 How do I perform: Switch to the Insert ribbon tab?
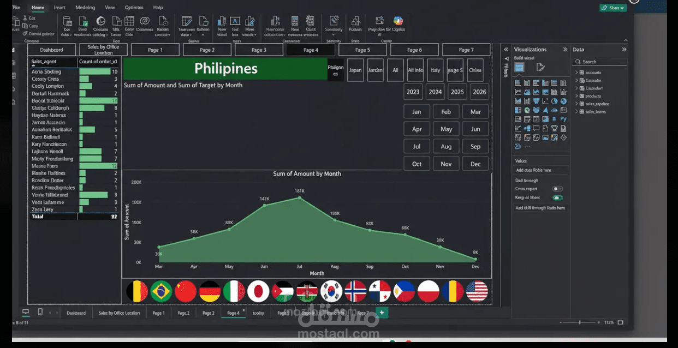pyautogui.click(x=60, y=8)
